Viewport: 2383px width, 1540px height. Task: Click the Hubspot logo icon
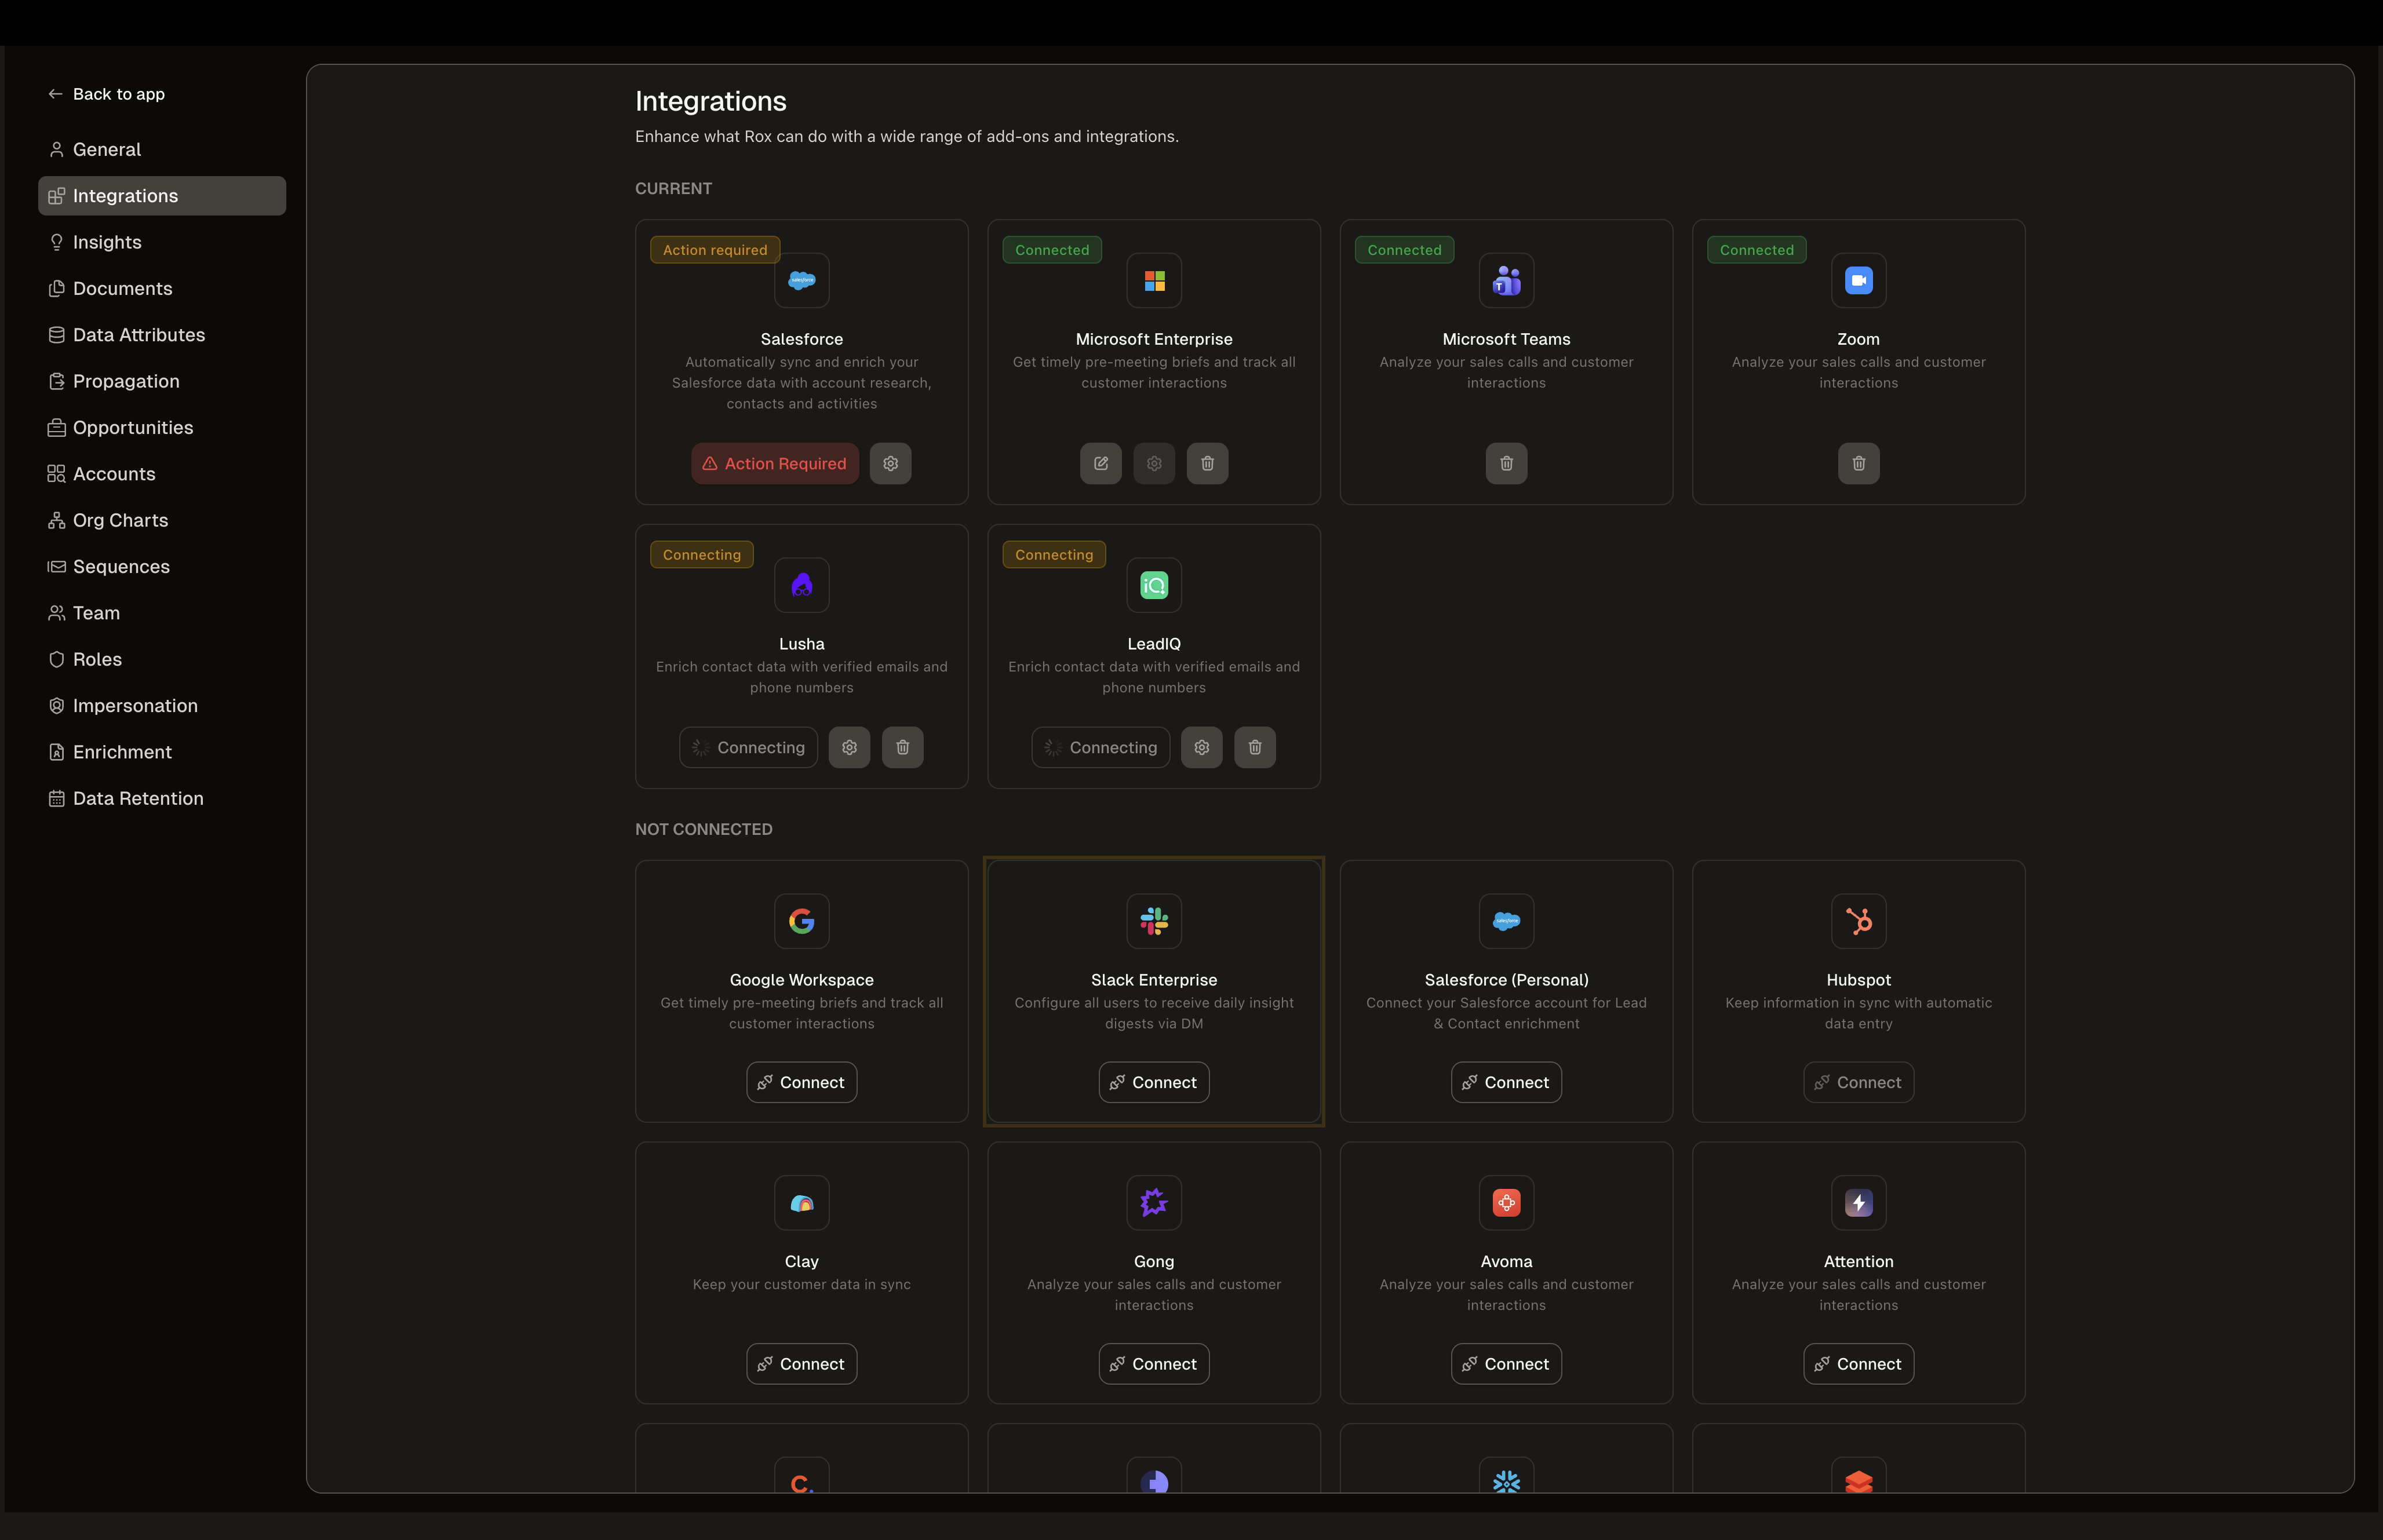[1858, 921]
